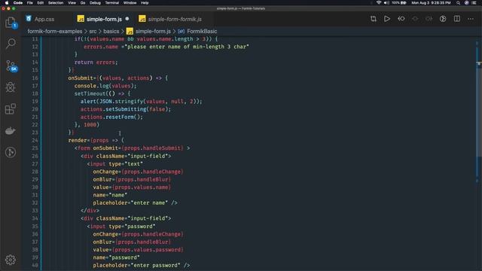Open the Help menu
The width and height of the screenshot is (482, 271).
coord(145,3)
